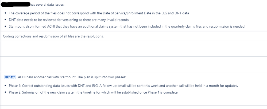Click the bullet dot before Phase 2
Image resolution: width=267 pixels, height=109 pixels.
click(6, 92)
